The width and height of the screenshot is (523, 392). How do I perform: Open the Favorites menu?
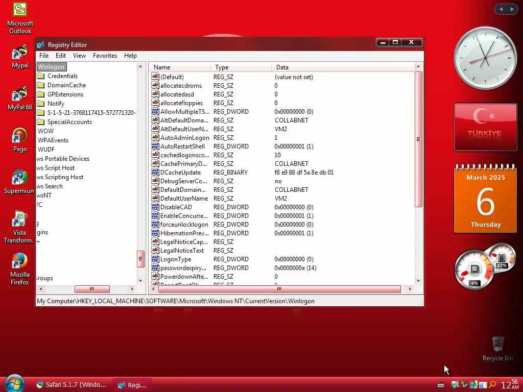[x=105, y=56]
